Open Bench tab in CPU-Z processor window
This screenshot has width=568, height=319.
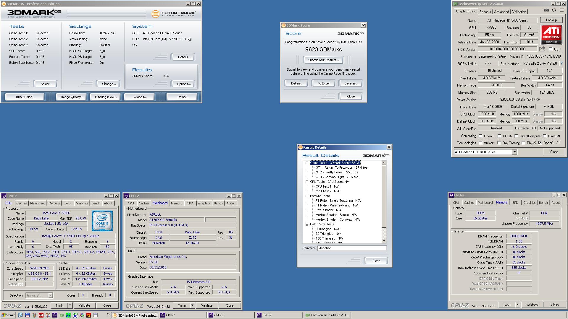tap(96, 203)
